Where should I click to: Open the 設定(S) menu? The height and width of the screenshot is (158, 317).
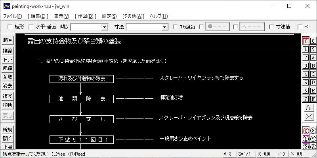[109, 16]
